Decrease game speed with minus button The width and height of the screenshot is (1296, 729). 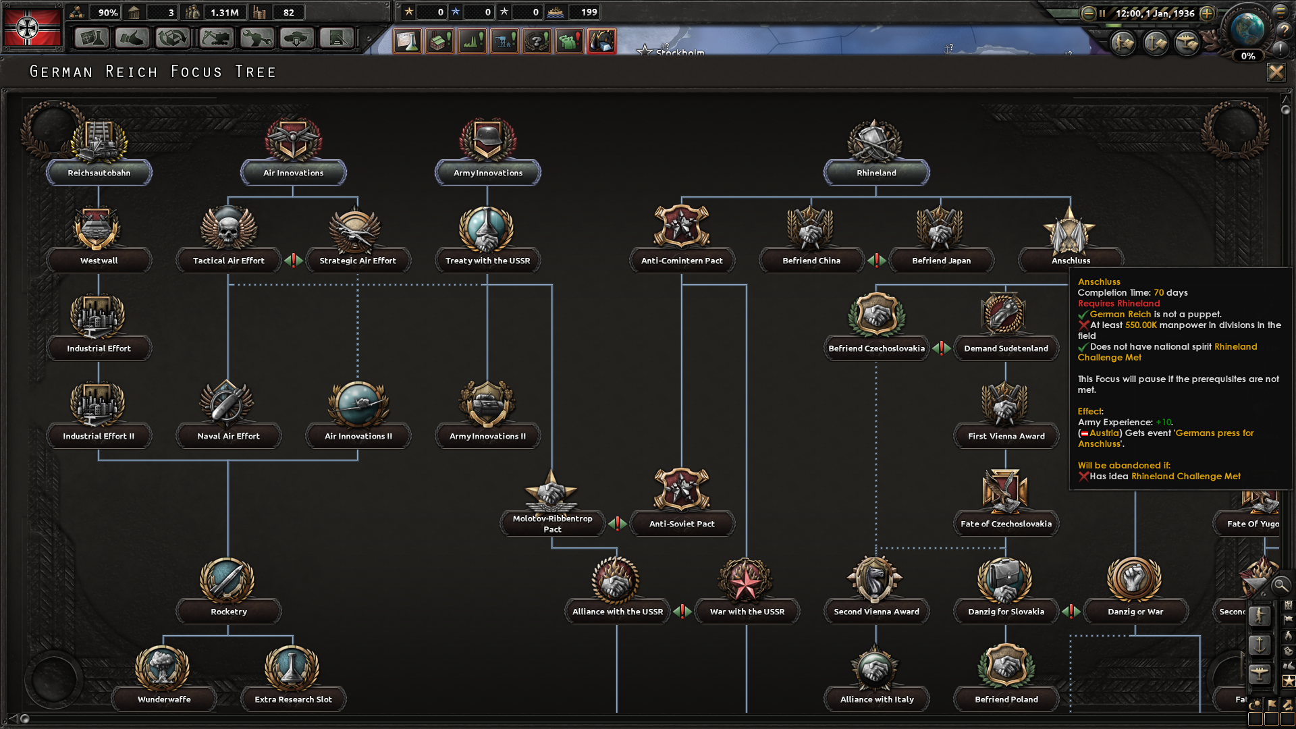point(1088,13)
